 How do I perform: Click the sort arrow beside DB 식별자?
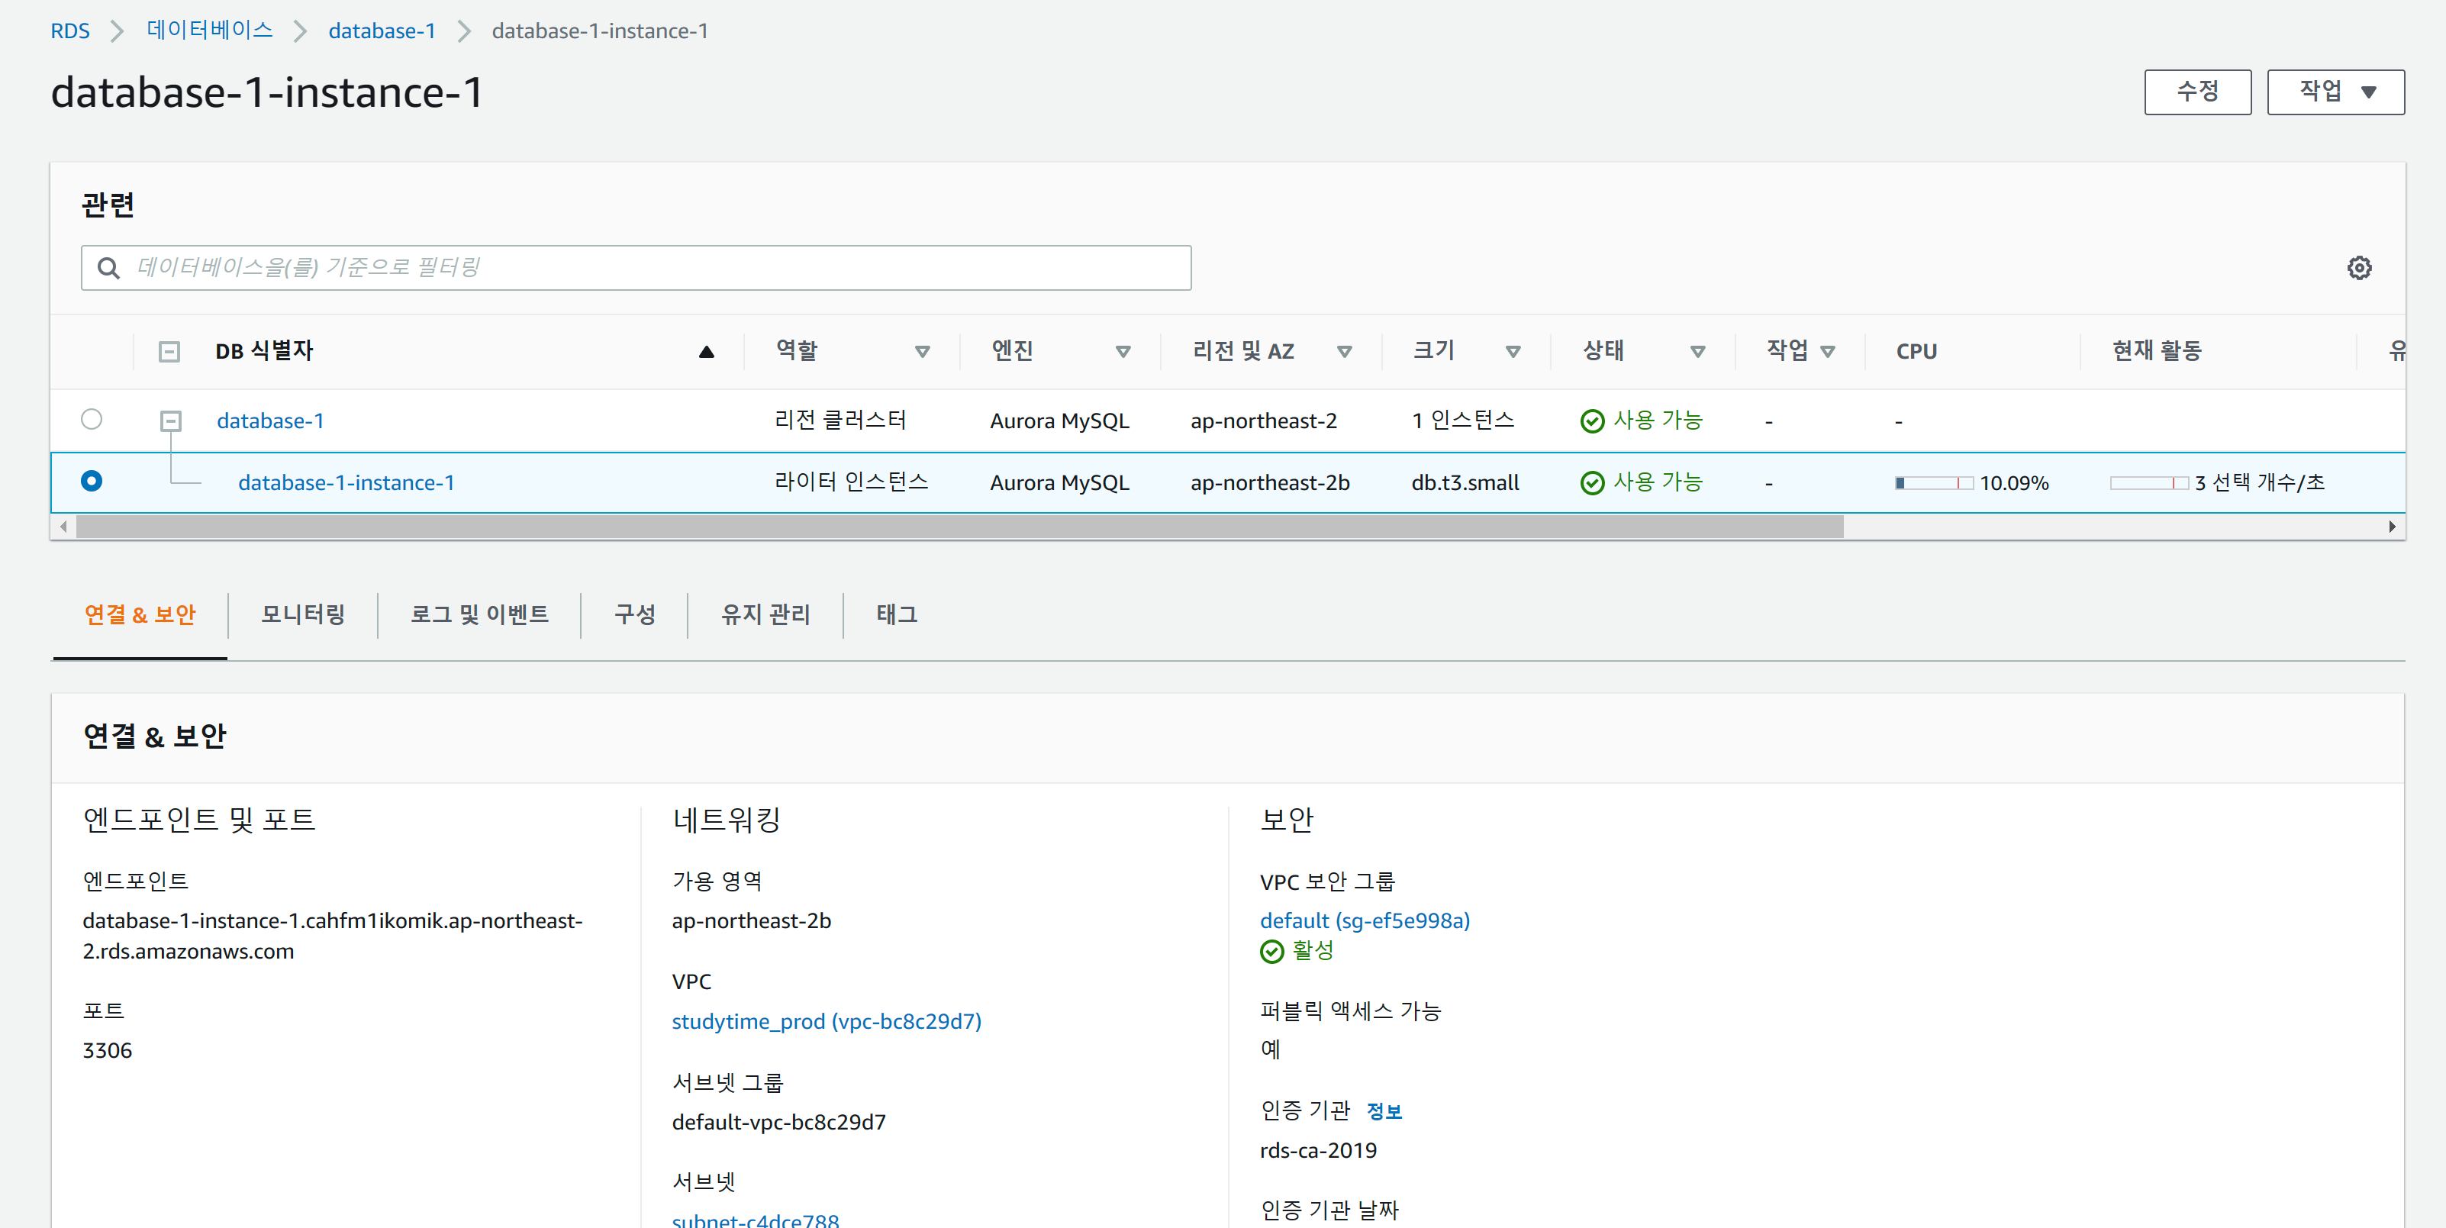click(705, 351)
